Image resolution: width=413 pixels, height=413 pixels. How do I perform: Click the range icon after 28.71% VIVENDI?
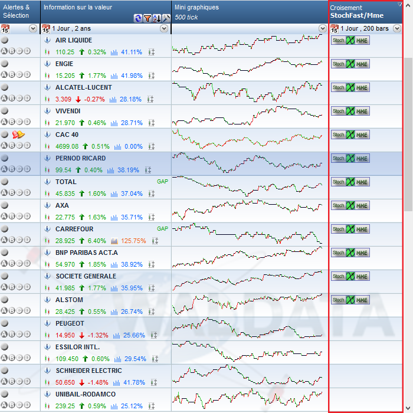(152, 123)
